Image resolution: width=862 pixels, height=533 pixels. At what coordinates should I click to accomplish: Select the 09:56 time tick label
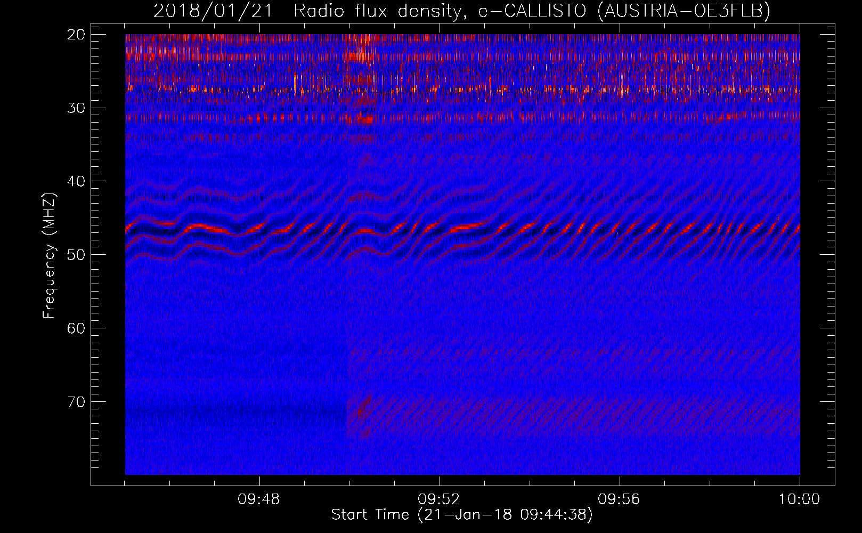[x=619, y=499]
